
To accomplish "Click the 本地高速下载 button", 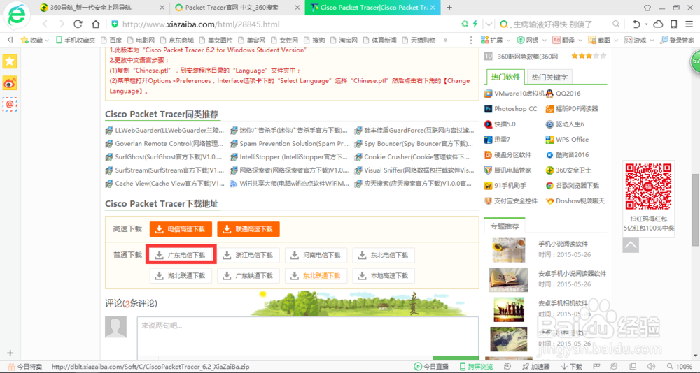I will tap(384, 276).
